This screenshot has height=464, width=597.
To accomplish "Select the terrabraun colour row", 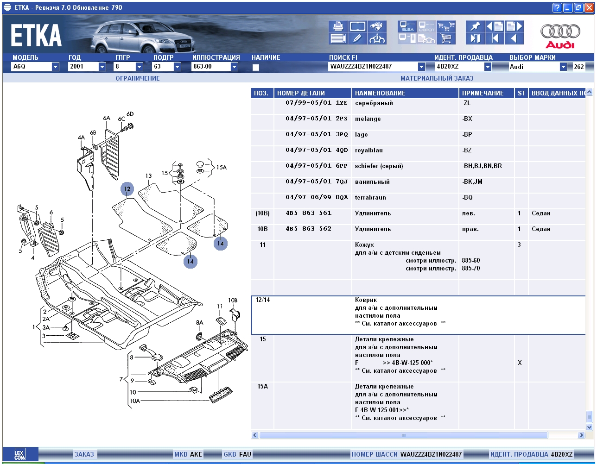I will click(418, 201).
